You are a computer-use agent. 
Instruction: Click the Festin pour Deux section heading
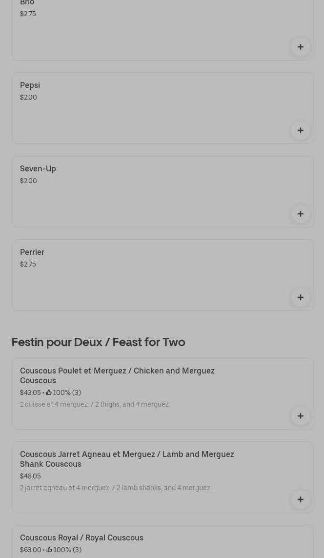click(98, 342)
